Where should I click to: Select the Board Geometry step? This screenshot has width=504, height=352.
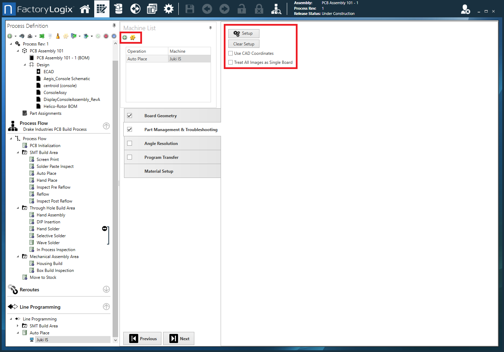[160, 116]
